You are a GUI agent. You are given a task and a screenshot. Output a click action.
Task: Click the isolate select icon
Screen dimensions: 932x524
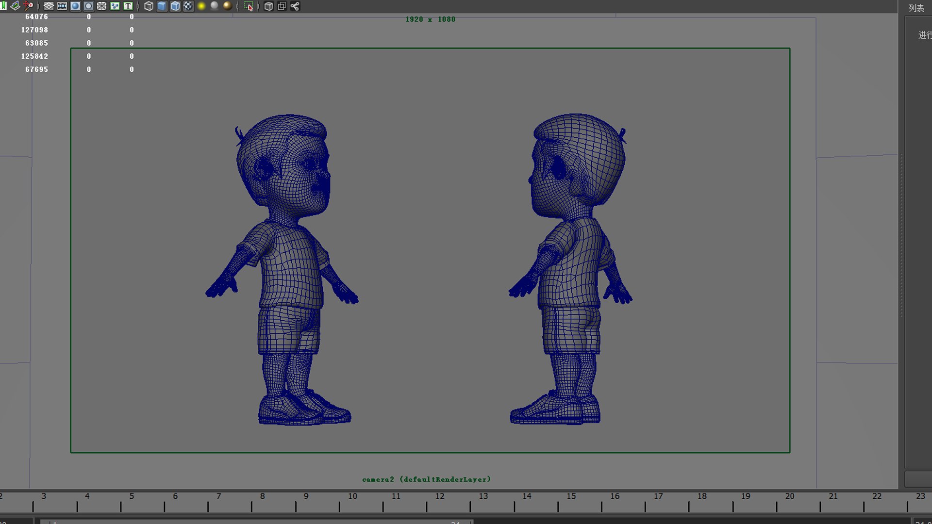coord(249,6)
